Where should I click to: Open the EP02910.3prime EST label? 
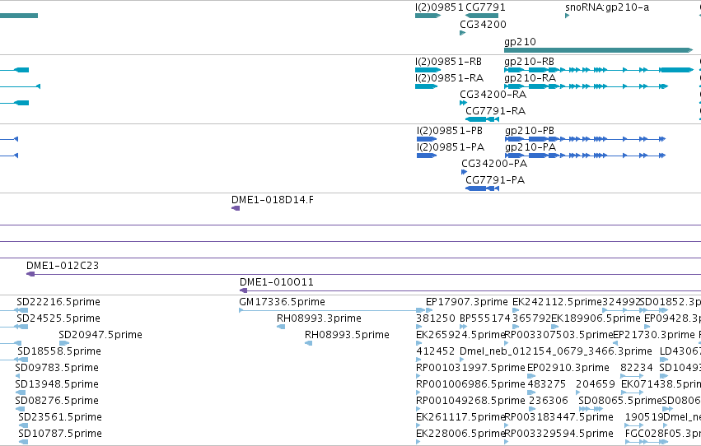(568, 368)
